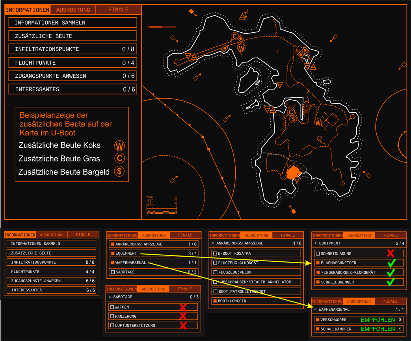Check the Waffen sabotage checkbox
This screenshot has height=341, width=411.
(112, 307)
